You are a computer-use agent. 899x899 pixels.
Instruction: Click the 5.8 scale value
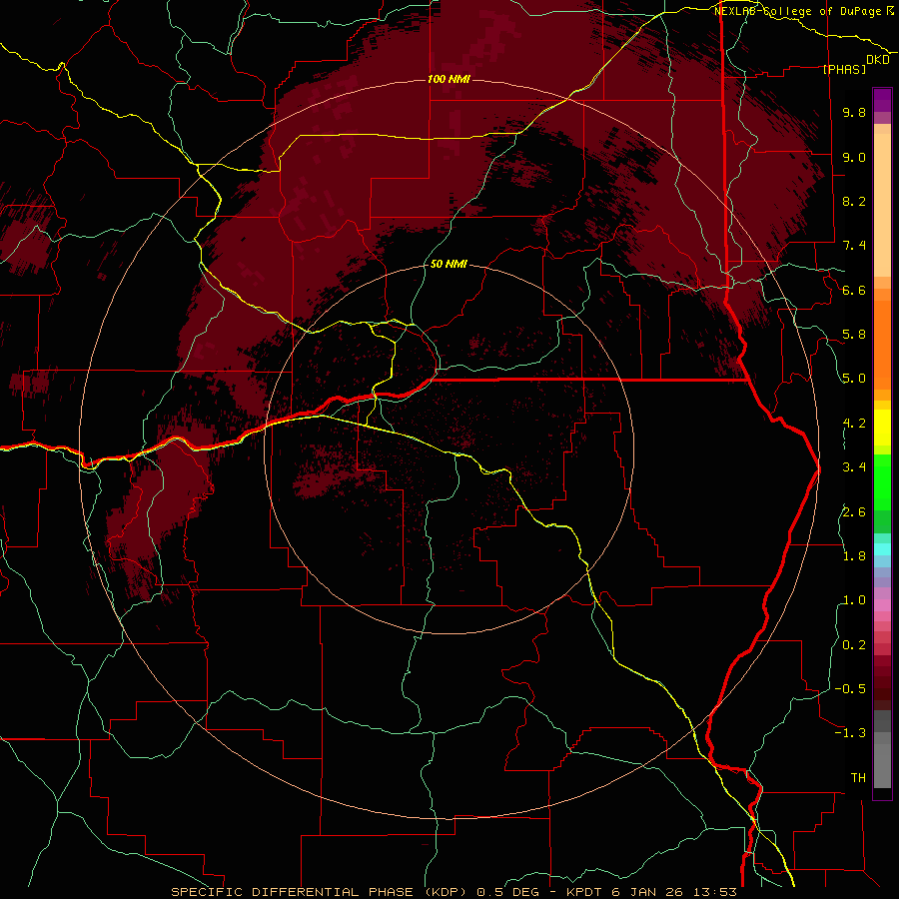[x=854, y=335]
